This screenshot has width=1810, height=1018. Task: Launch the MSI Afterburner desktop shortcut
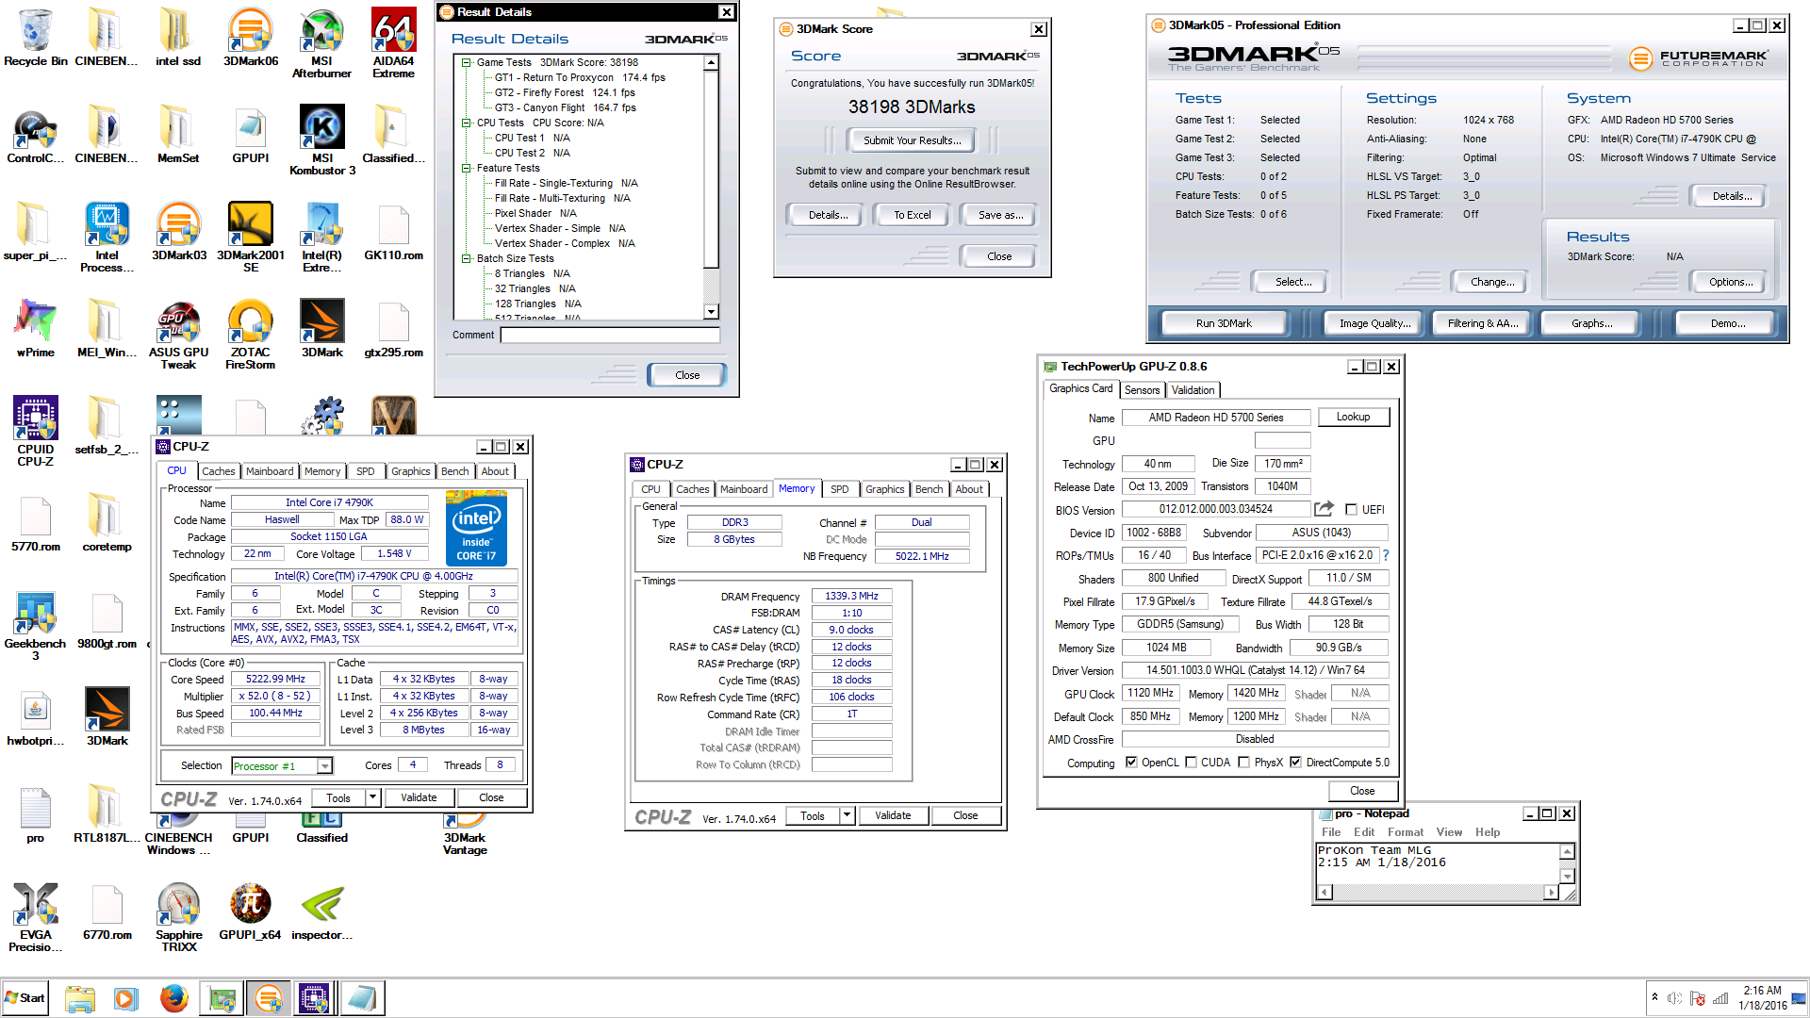click(321, 43)
